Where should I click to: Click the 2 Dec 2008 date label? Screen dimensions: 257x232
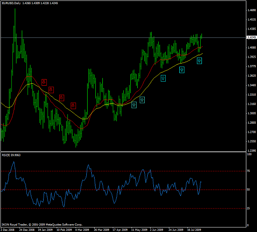[x=7, y=230]
